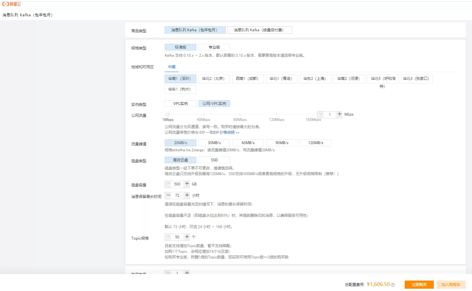
Task: Select region 华东2（上海）
Action: pyautogui.click(x=316, y=79)
